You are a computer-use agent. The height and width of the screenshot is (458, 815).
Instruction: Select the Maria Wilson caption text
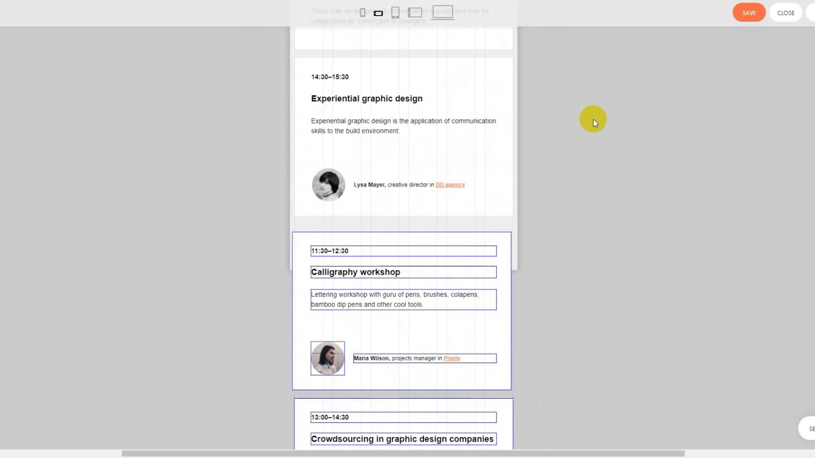(x=425, y=358)
